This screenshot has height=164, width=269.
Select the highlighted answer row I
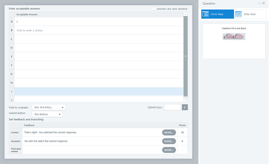(99, 91)
